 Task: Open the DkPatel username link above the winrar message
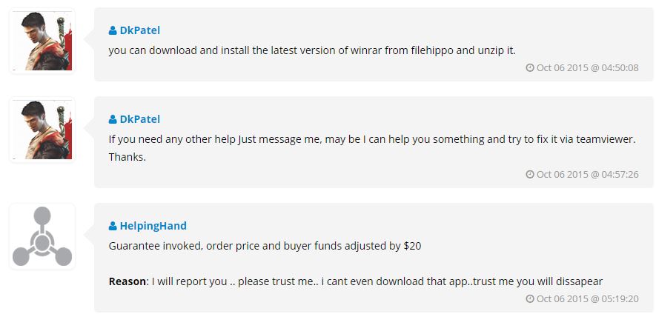pyautogui.click(x=140, y=31)
